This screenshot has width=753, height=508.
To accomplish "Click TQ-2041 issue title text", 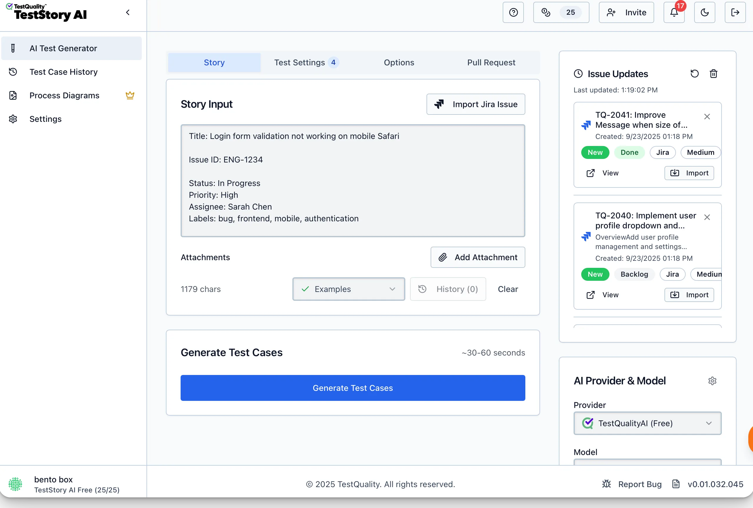I will [x=641, y=120].
